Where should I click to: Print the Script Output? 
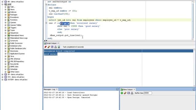click(x=55, y=47)
